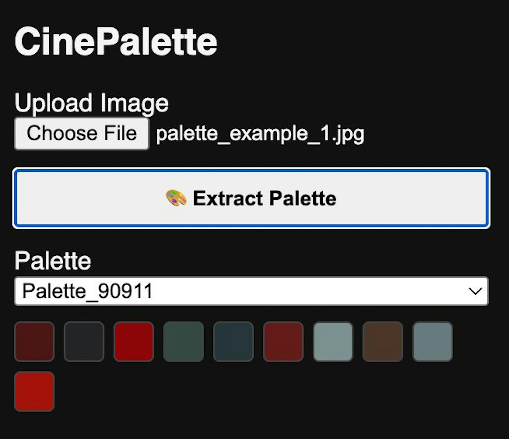Click the painter's palette emoji icon
Viewport: 509px width, 439px height.
coord(176,198)
